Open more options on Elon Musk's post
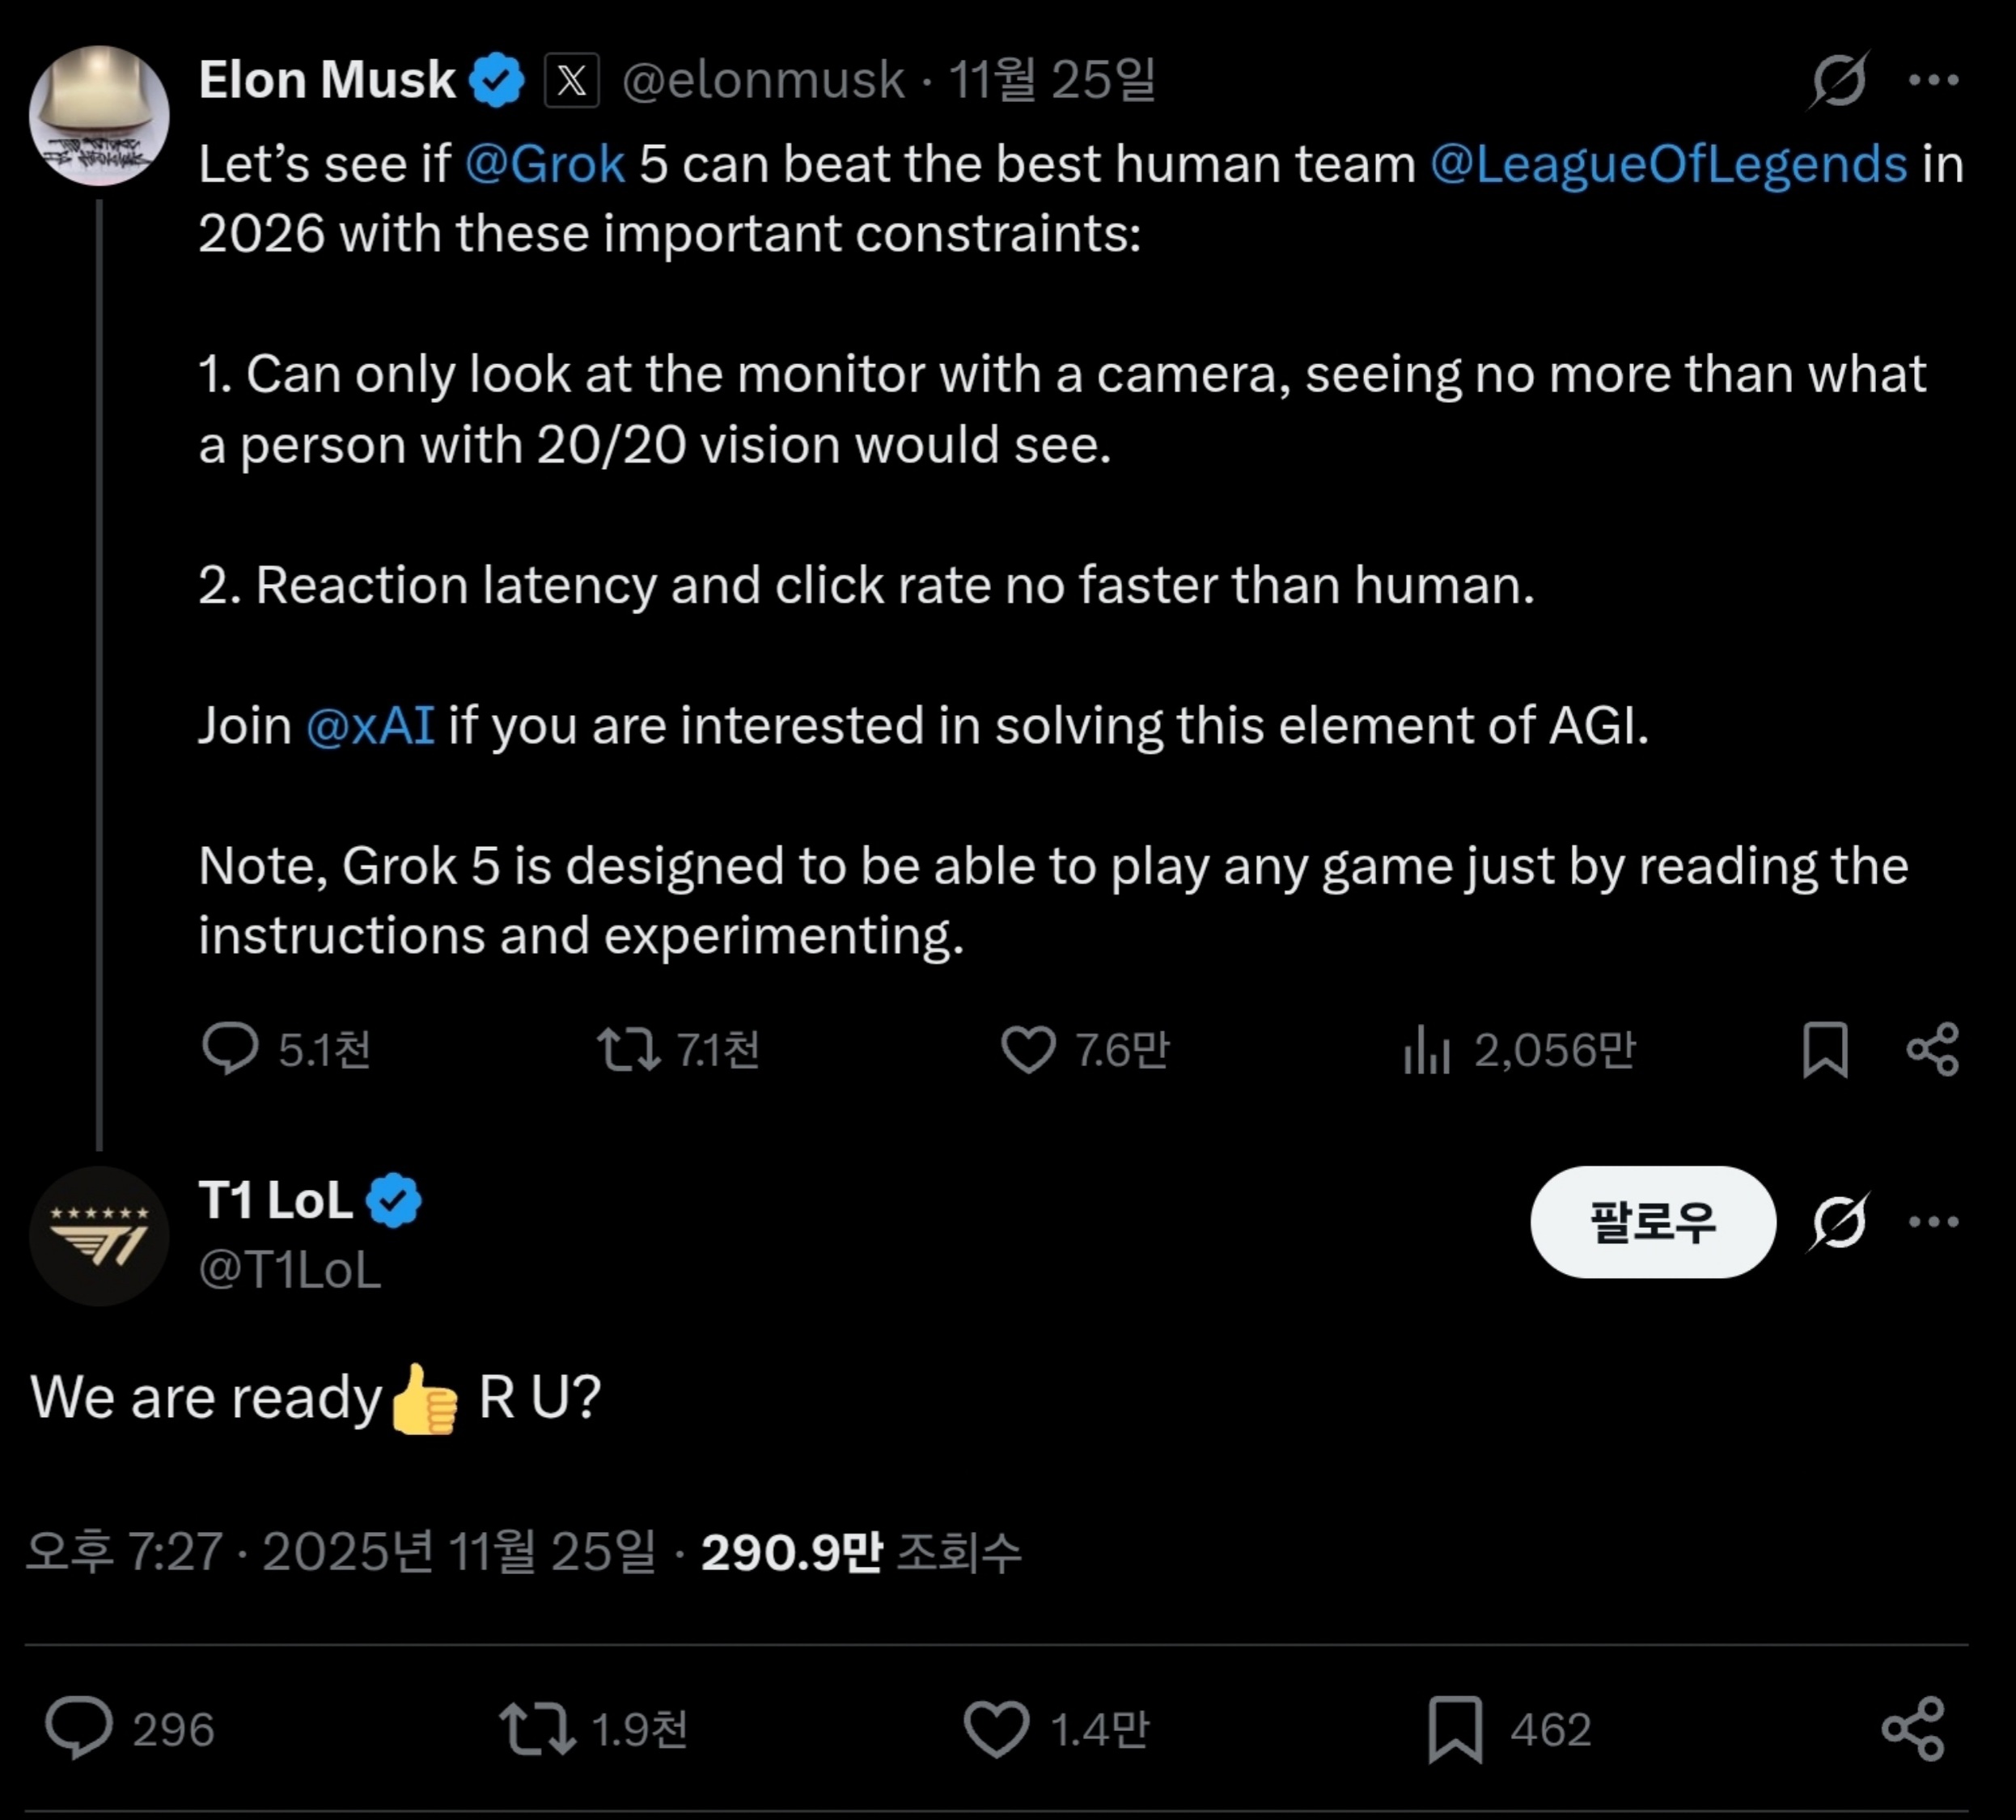The height and width of the screenshot is (1820, 2016). (x=1933, y=80)
